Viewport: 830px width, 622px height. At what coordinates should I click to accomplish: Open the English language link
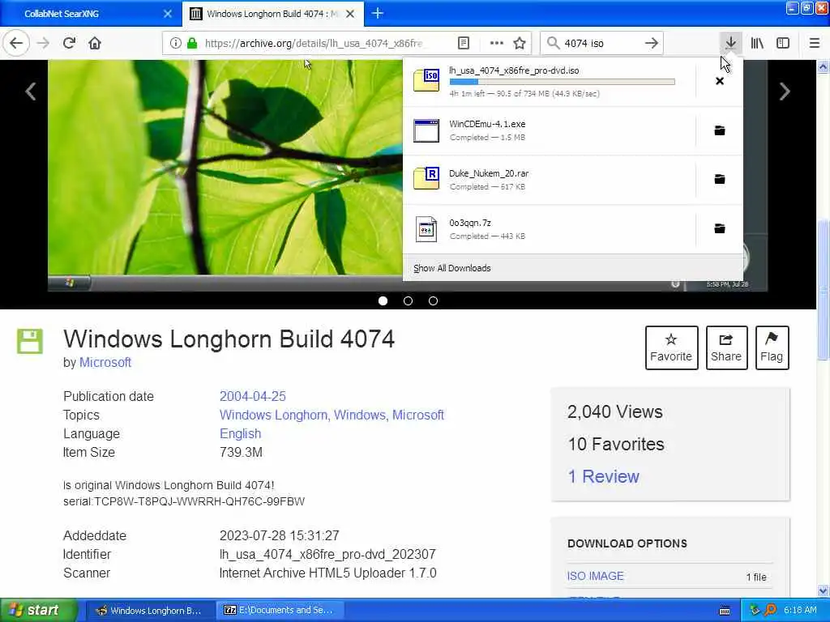[x=240, y=434]
